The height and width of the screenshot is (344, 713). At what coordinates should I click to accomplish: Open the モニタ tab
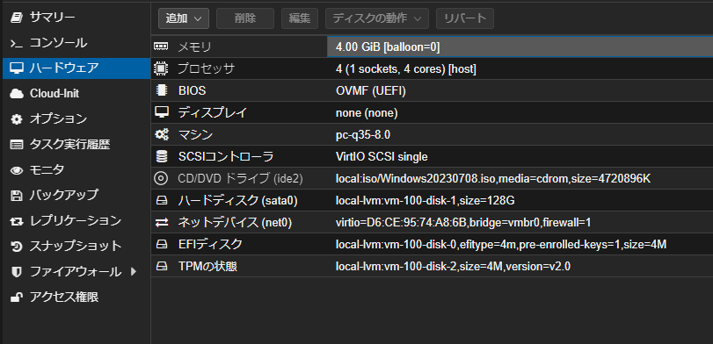tap(76, 170)
